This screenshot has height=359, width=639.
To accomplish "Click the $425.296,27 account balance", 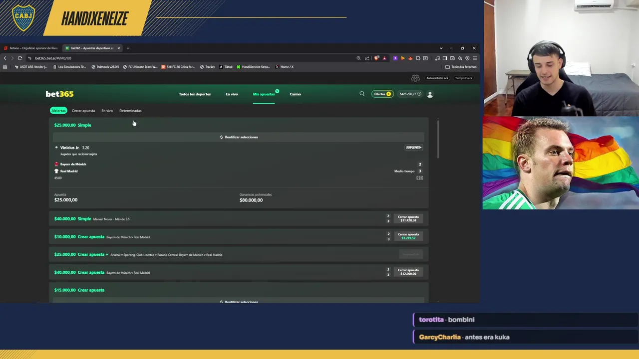I will tap(407, 94).
